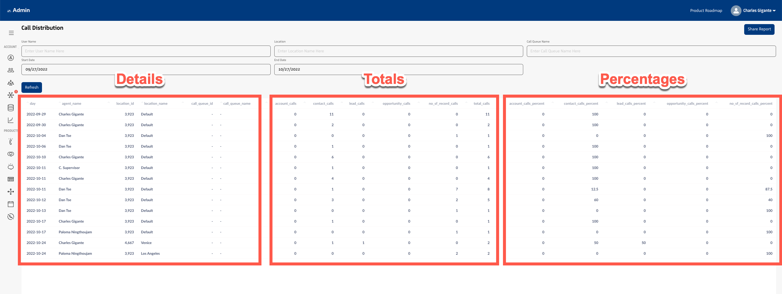Open the two-person users icon in sidebar
782x294 pixels.
point(11,70)
